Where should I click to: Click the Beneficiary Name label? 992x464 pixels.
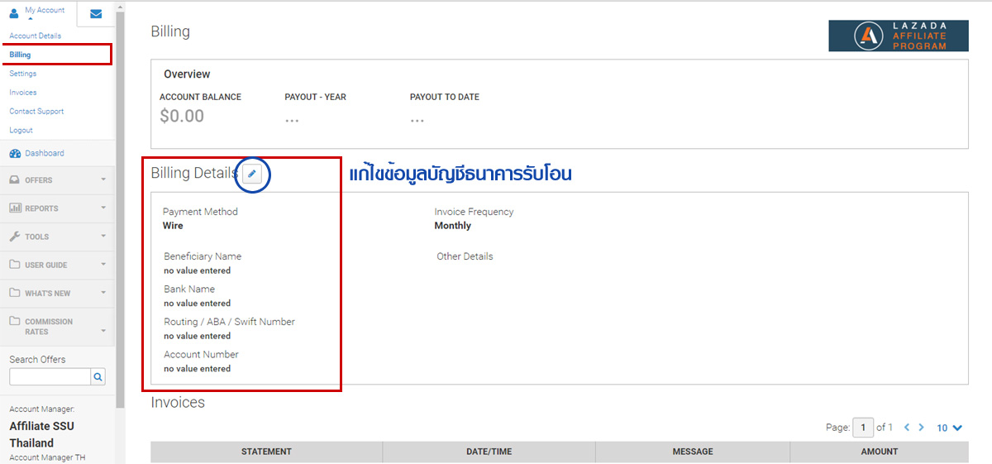click(x=203, y=256)
